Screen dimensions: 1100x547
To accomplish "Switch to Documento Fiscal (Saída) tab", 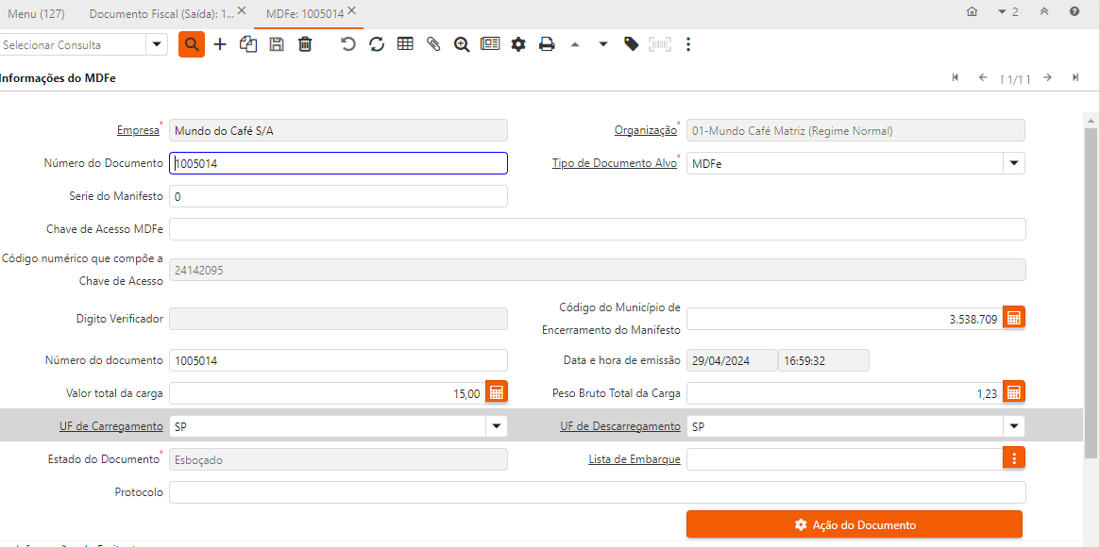I will [x=161, y=13].
